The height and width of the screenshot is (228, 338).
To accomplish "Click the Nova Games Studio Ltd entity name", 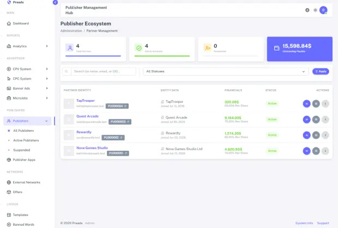I will [x=184, y=149].
